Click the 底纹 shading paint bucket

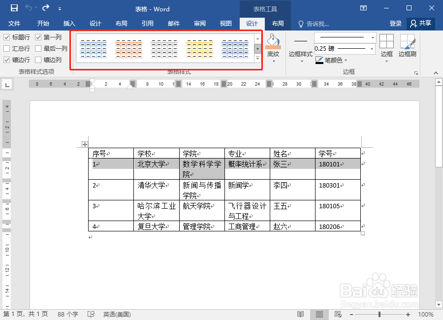[x=273, y=41]
